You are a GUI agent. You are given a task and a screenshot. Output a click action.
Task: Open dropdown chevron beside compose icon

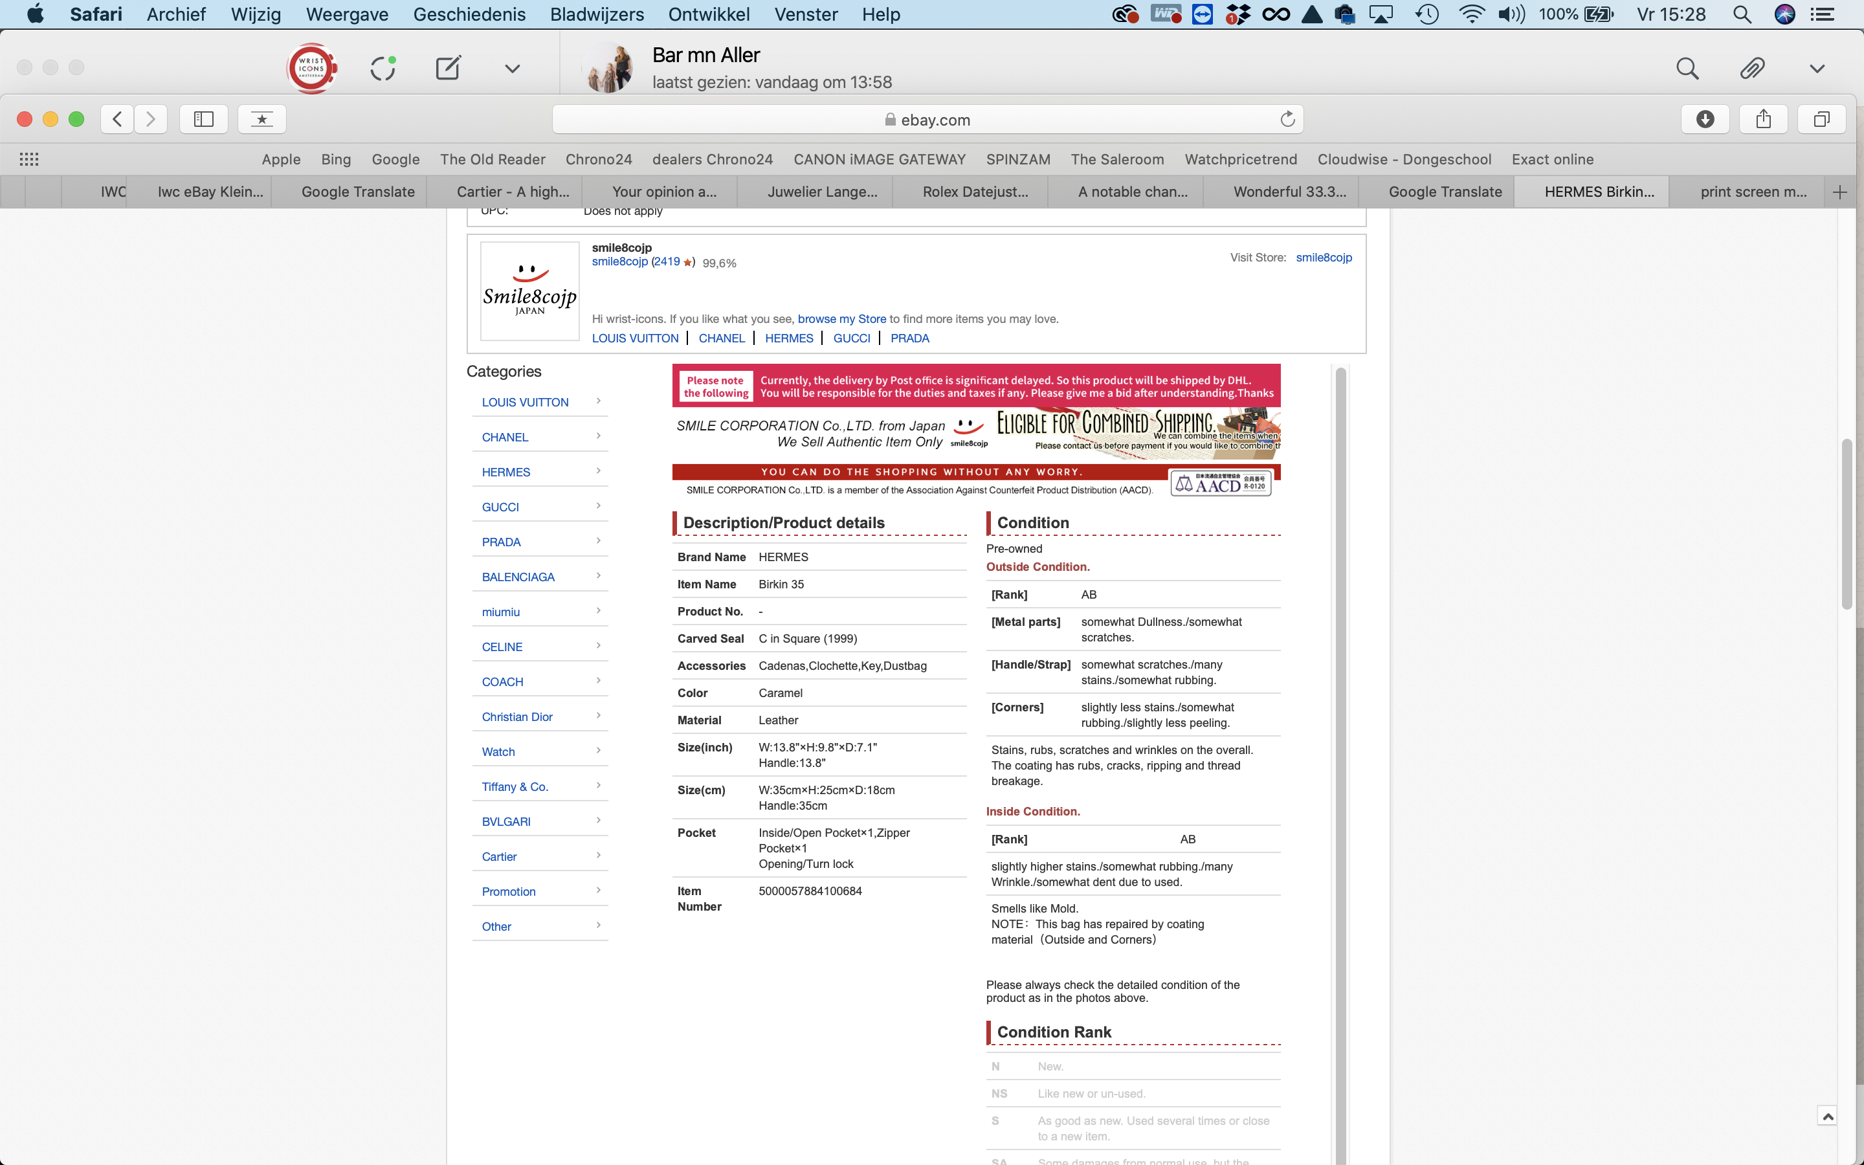(x=512, y=68)
